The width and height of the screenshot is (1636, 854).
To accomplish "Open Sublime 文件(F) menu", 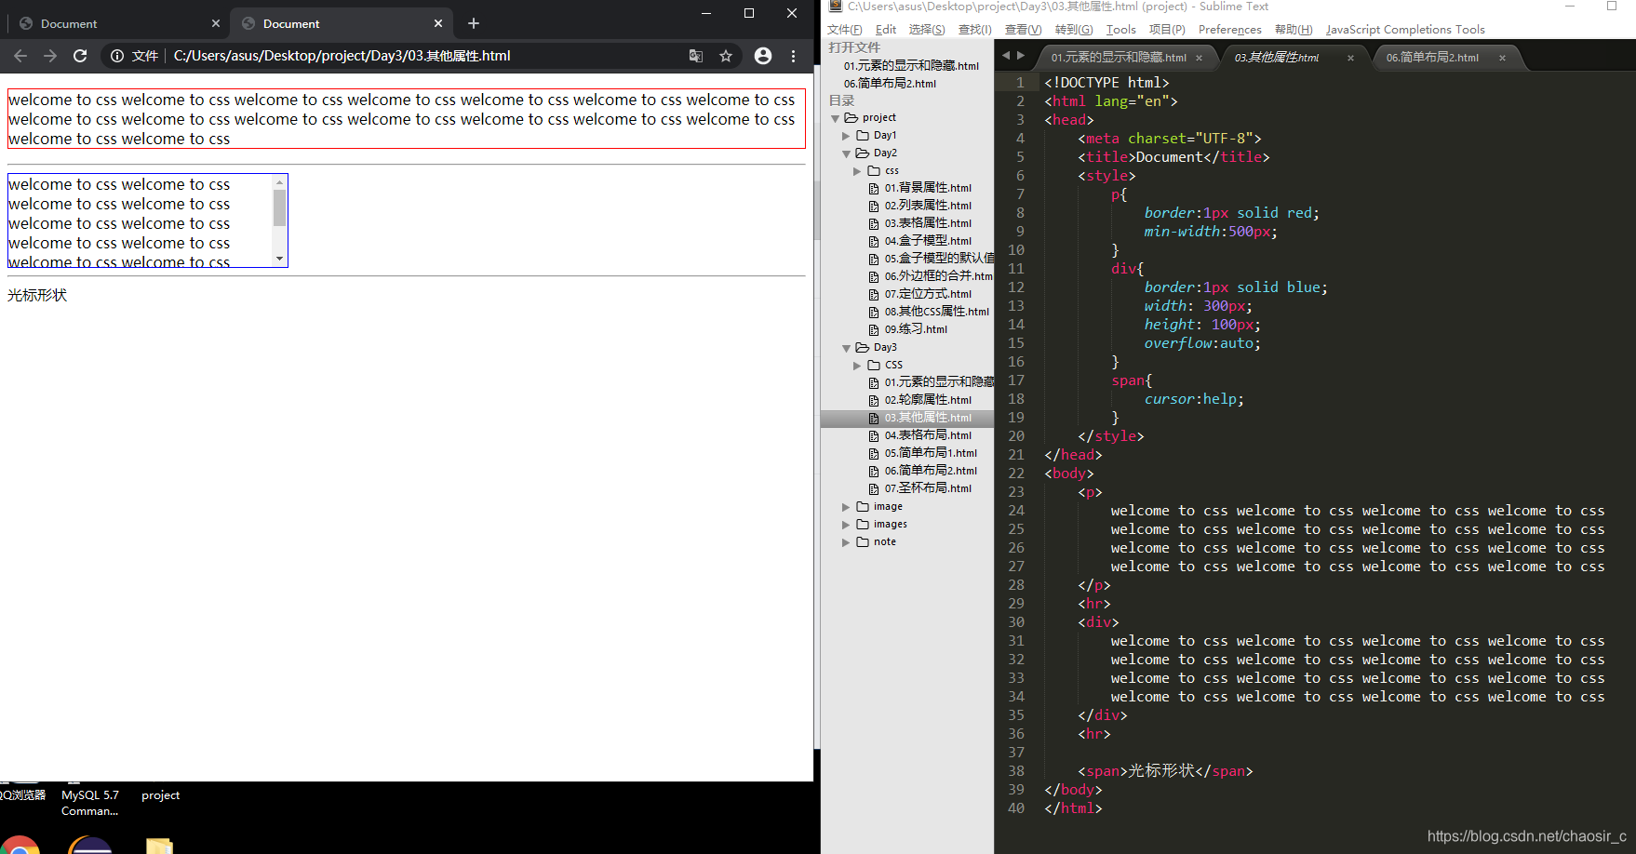I will click(844, 30).
